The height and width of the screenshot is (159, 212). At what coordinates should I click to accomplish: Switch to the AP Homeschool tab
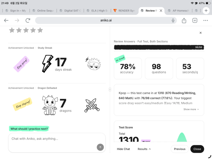178,11
